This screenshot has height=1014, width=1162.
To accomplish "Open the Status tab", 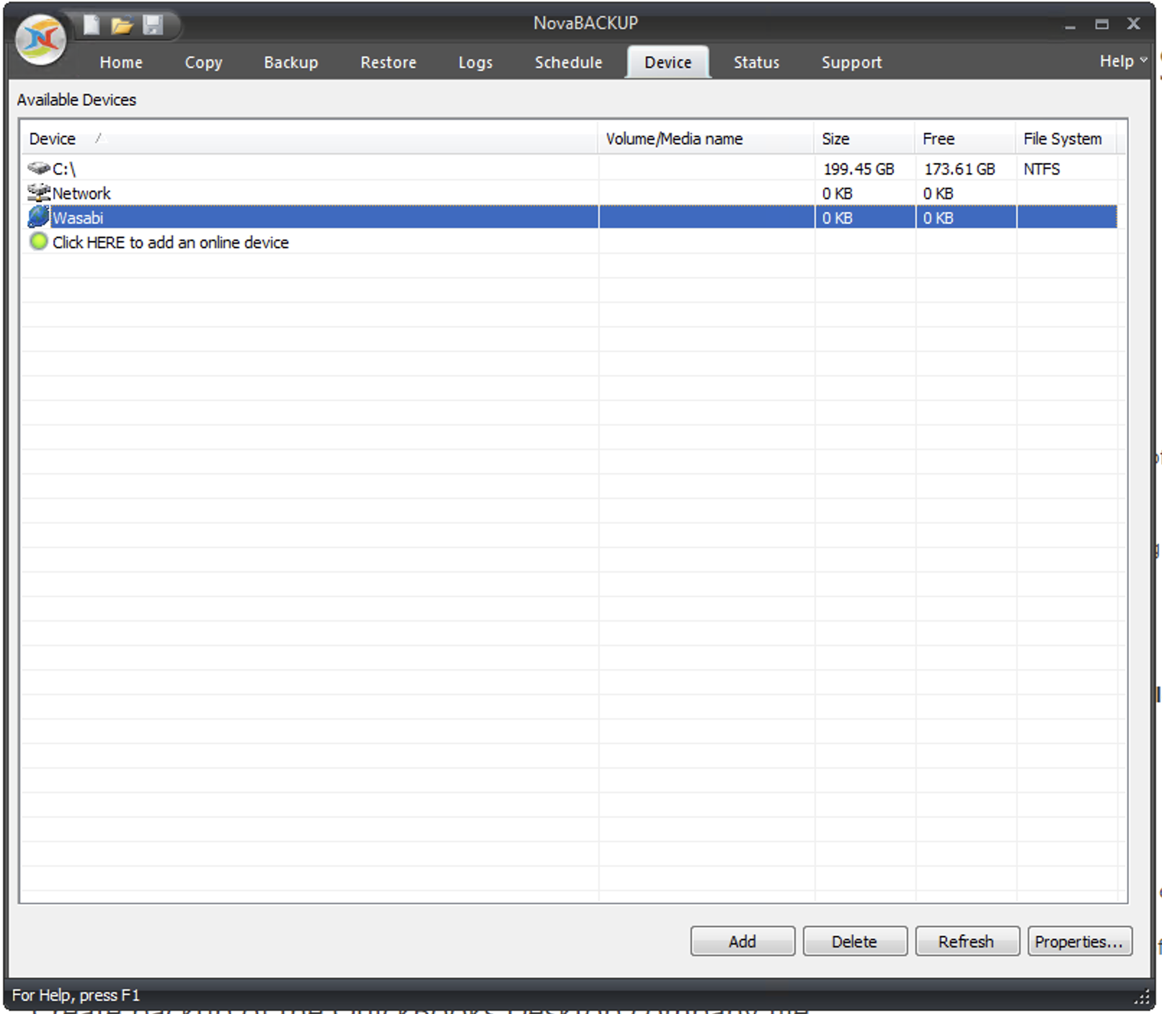I will (756, 63).
